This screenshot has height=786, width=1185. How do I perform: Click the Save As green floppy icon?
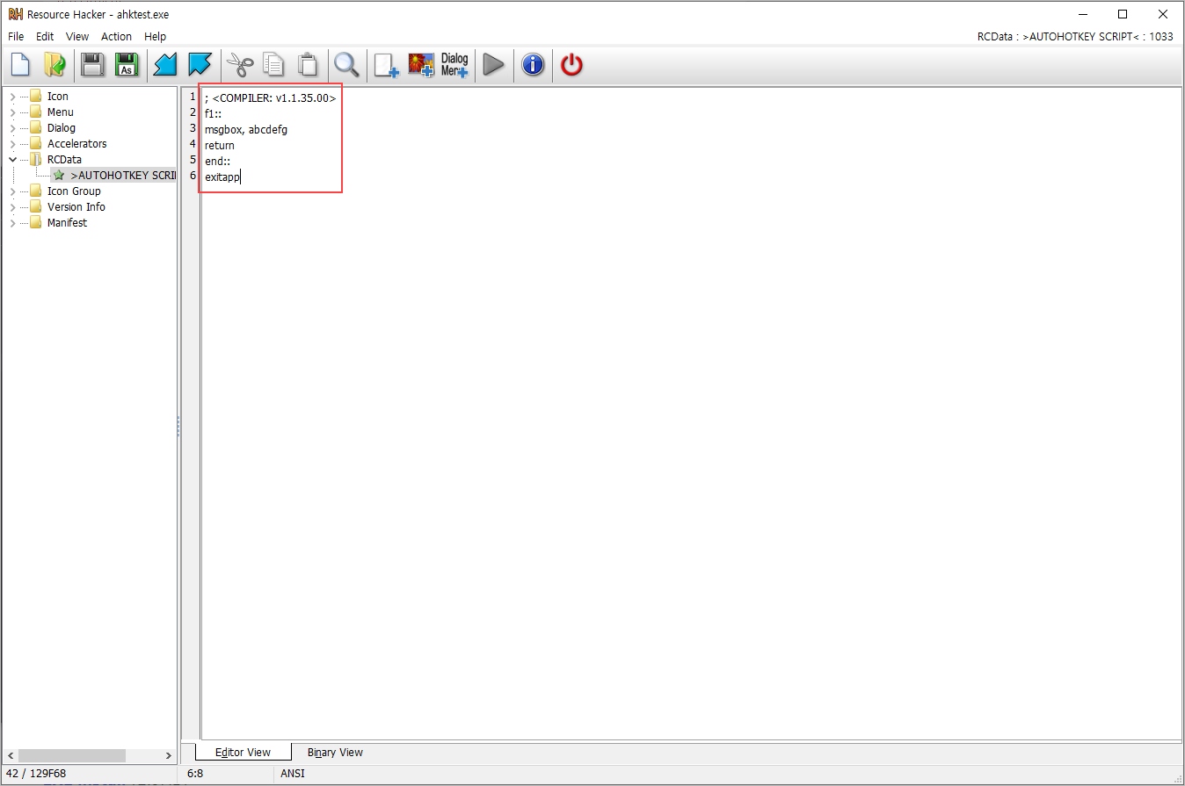tap(127, 65)
